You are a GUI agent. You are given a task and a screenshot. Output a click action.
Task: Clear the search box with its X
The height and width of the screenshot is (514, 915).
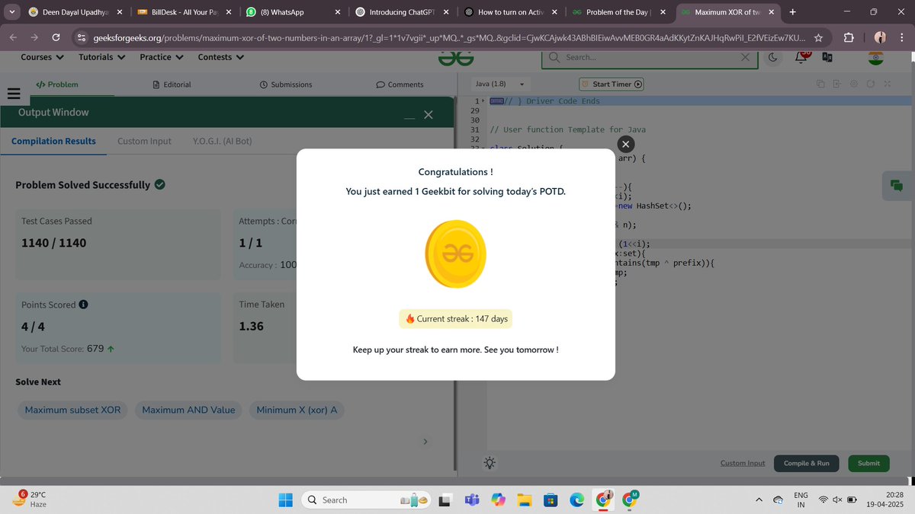tap(745, 57)
